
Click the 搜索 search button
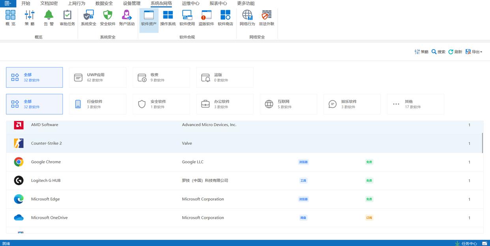438,52
